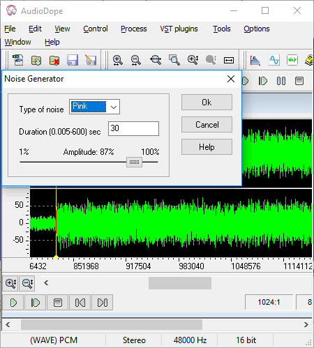Click the fit-to-width arrows icon
This screenshot has width=314, height=348.
tap(229, 60)
